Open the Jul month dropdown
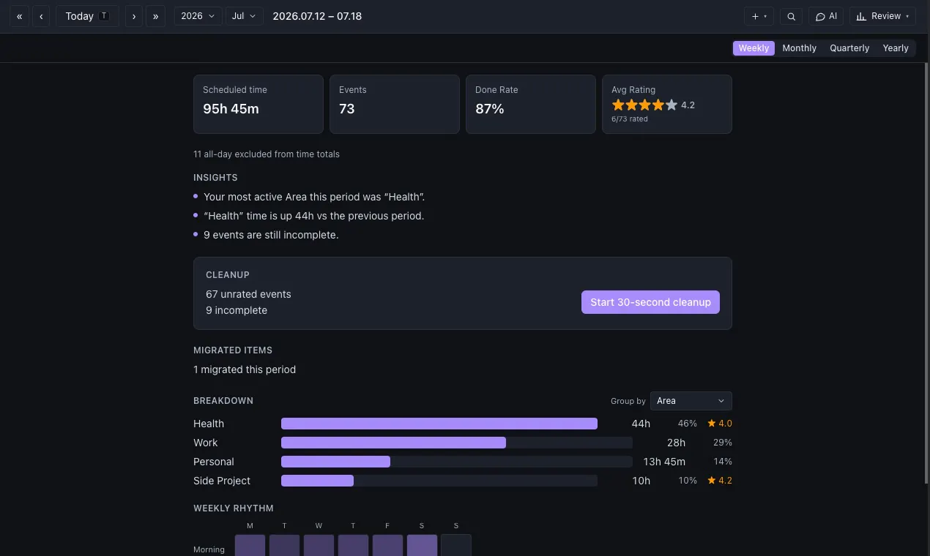 (x=245, y=16)
